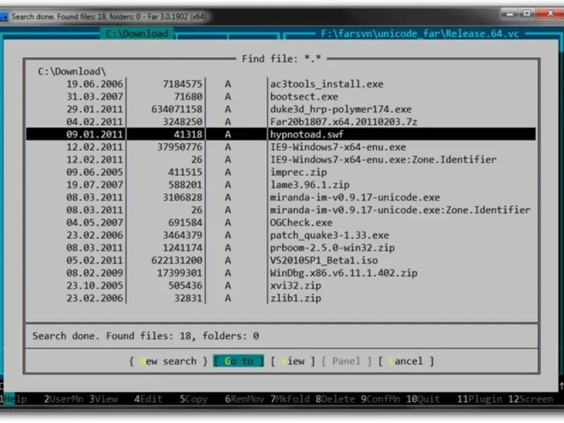
Task: Select the file imprec.zip
Action: point(281,172)
